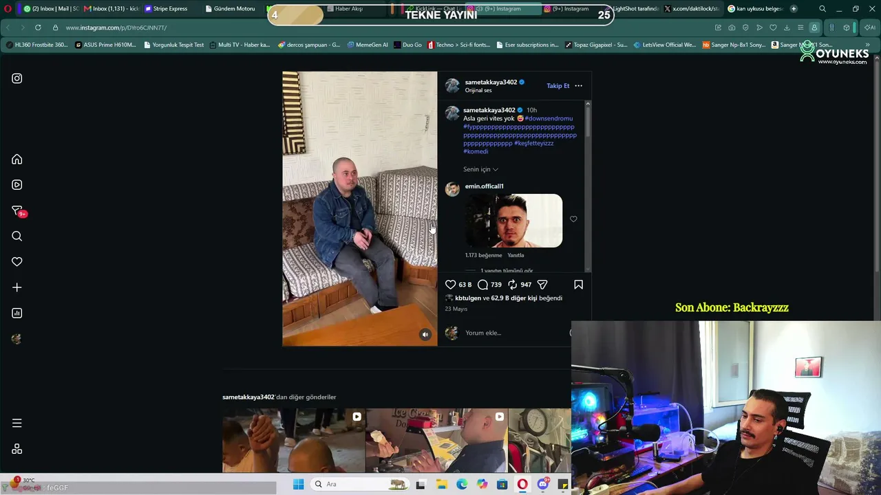This screenshot has width=881, height=495.
Task: Save the post with the bookmark icon
Action: pyautogui.click(x=578, y=285)
